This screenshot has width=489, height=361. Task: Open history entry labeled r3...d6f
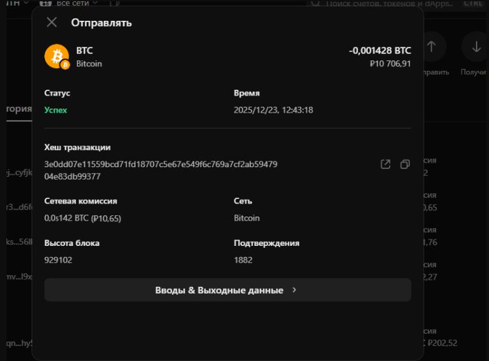click(x=18, y=207)
